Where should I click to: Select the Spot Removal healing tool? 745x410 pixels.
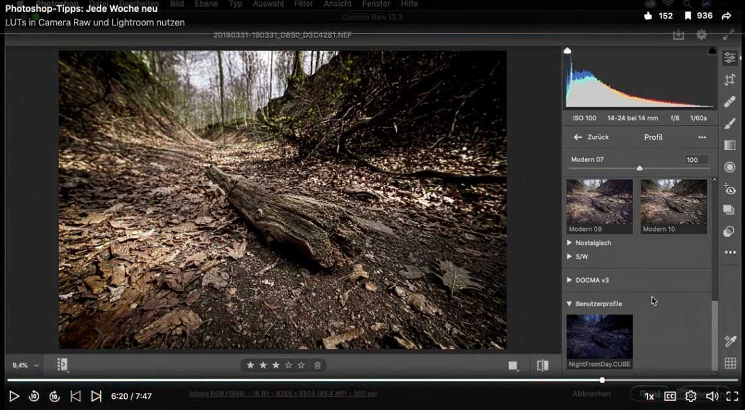730,101
